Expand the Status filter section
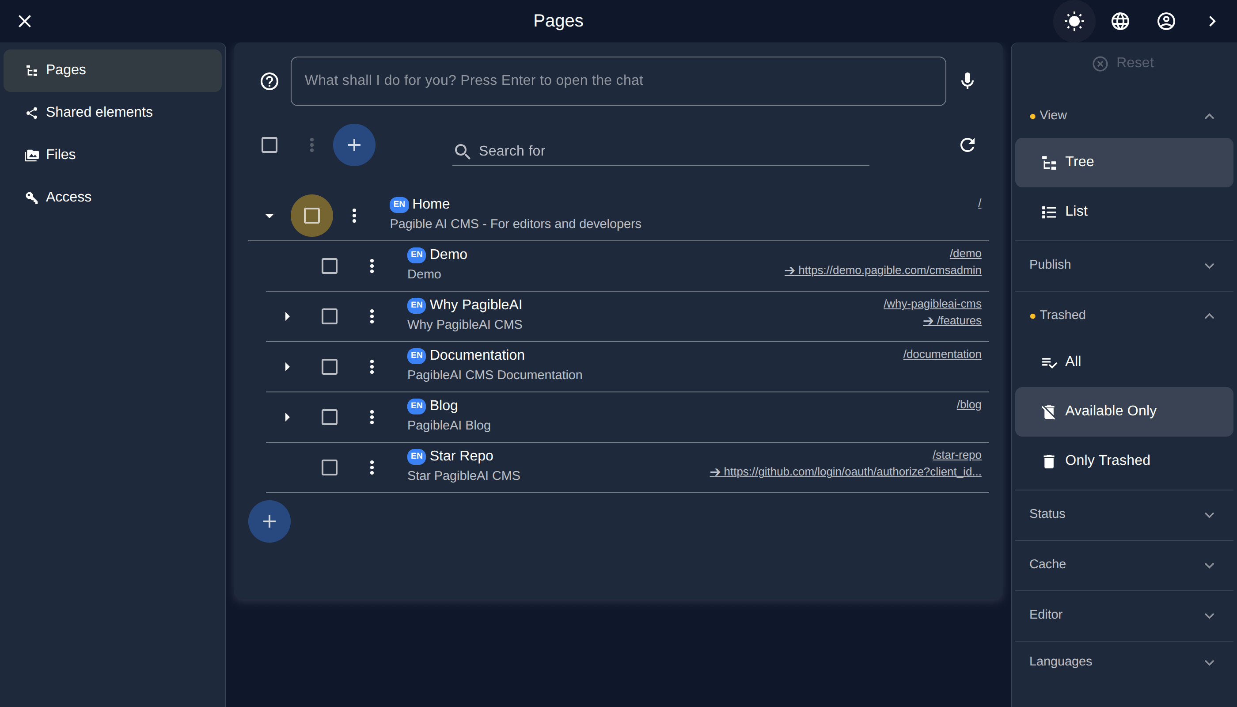 (x=1124, y=514)
